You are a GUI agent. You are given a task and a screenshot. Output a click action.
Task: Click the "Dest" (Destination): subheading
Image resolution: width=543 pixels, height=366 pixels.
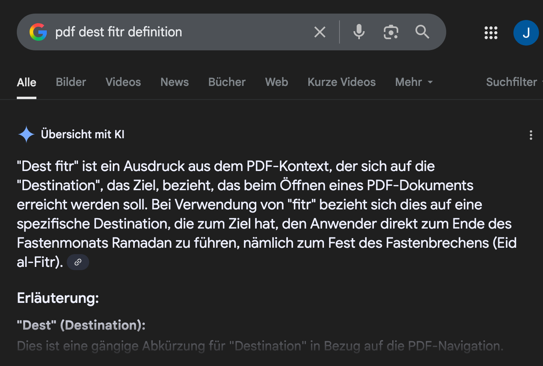(x=81, y=325)
